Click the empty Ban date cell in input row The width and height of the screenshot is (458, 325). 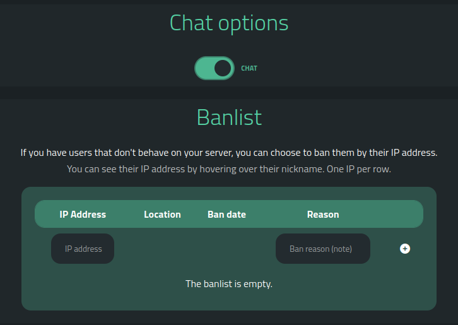pos(226,249)
